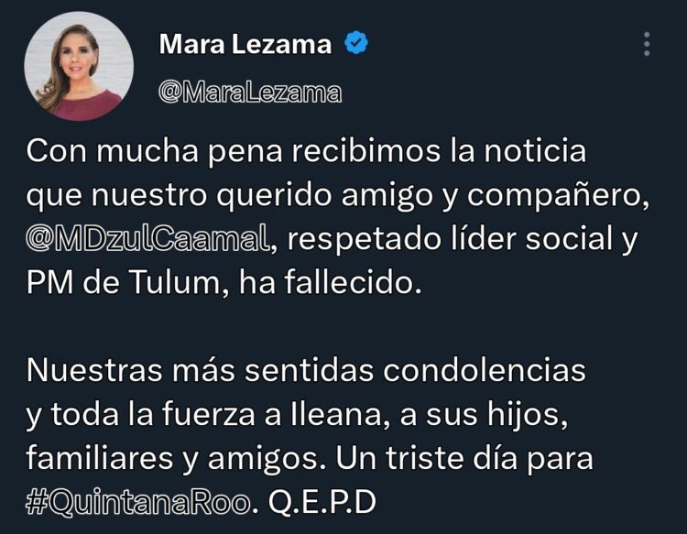Open the #QuintanaRoo hashtag

138,502
